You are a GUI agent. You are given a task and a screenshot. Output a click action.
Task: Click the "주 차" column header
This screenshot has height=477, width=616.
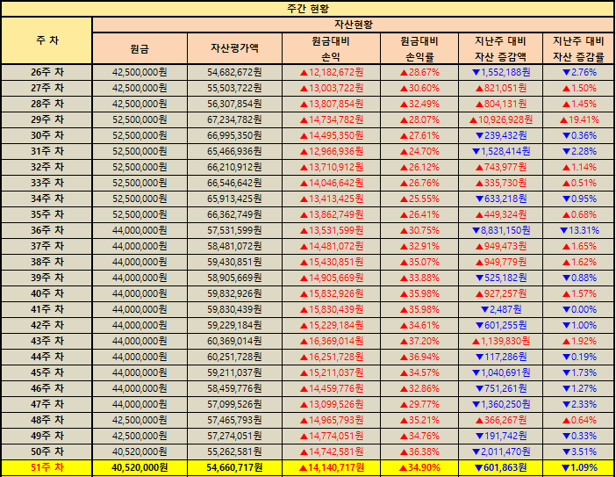point(47,40)
